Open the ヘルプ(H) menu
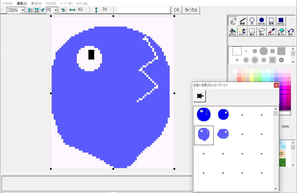The width and height of the screenshot is (297, 193). point(82,3)
